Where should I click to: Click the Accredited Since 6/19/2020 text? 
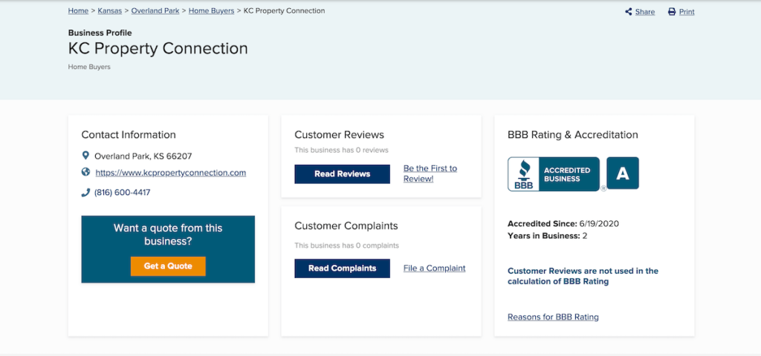click(x=563, y=224)
